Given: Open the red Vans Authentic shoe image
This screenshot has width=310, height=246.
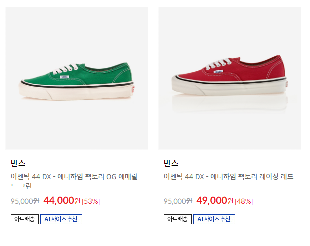Looking at the screenshot, I should click(x=229, y=78).
